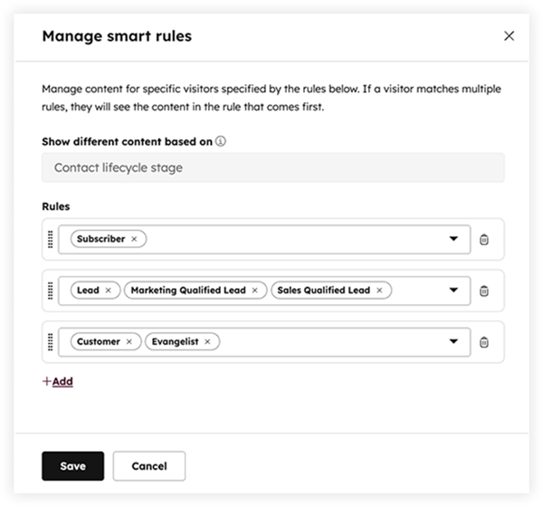Click the Subscriber tag label
This screenshot has height=507, width=543.
point(100,239)
